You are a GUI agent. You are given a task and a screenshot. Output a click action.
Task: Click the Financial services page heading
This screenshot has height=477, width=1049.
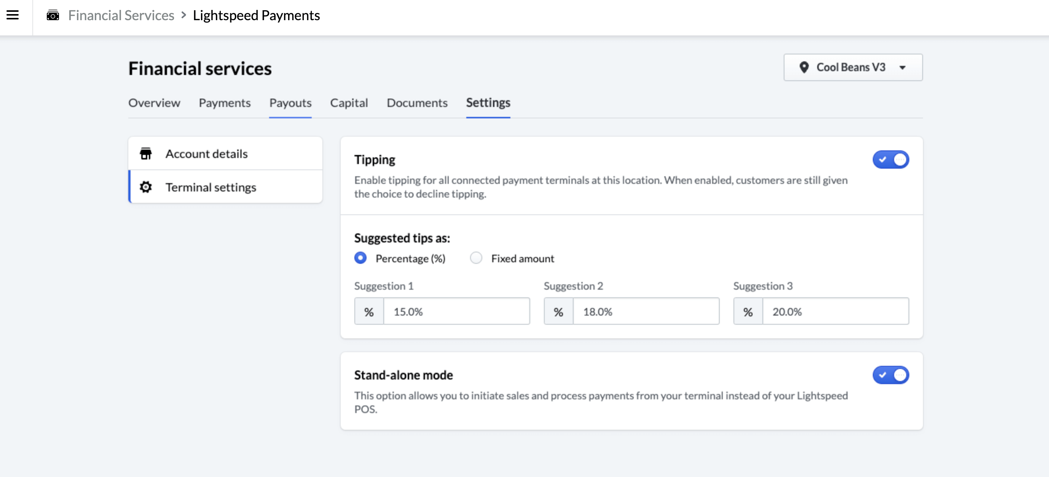pyautogui.click(x=199, y=69)
